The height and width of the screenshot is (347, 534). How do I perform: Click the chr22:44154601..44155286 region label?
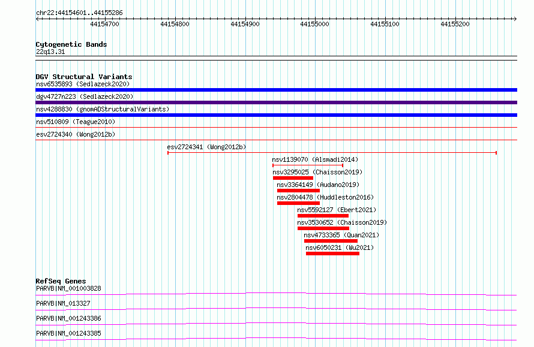pos(79,13)
